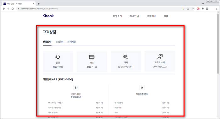Click the 해외 82-2-3778-9111 phone number
This screenshot has width=220, height=119.
click(x=126, y=67)
